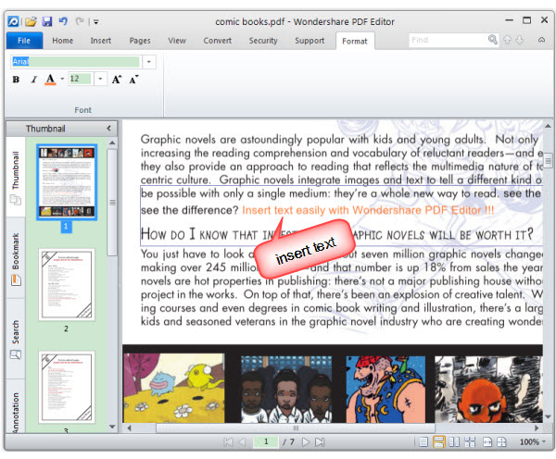Switch to the Pages tab
Screen dimensions: 556x459
click(140, 41)
